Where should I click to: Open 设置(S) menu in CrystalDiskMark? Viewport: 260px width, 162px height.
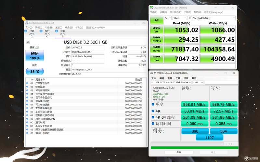pos(163,12)
